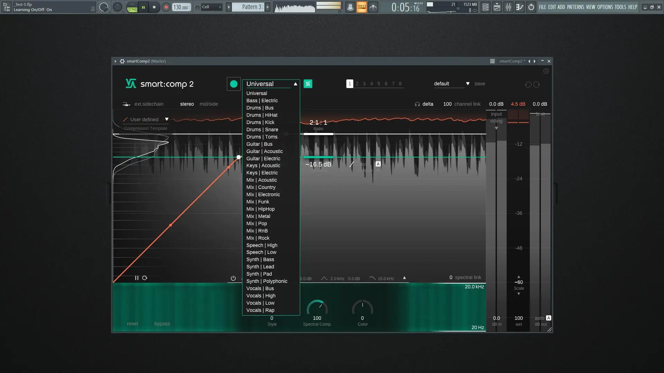Open the plugin settings gear
Viewport: 664px width, 373px height.
point(546,71)
